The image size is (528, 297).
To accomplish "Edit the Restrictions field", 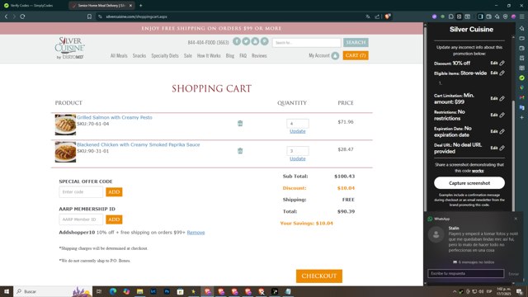I will tap(497, 115).
